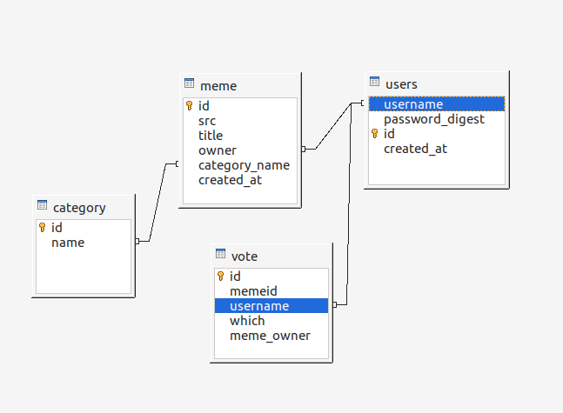This screenshot has height=413, width=563.
Task: Select id field in category table
Action: click(x=84, y=228)
